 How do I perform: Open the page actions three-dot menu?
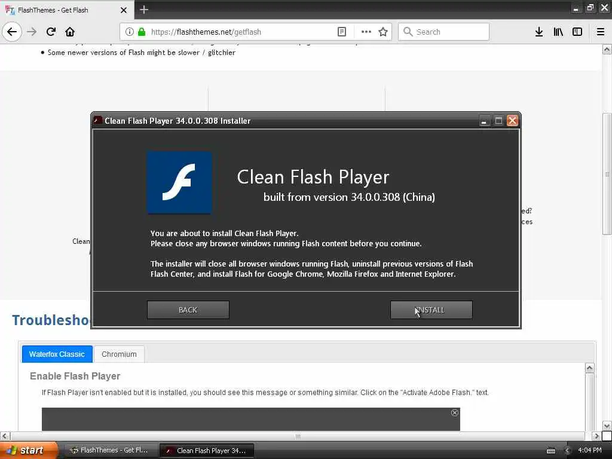pyautogui.click(x=366, y=32)
